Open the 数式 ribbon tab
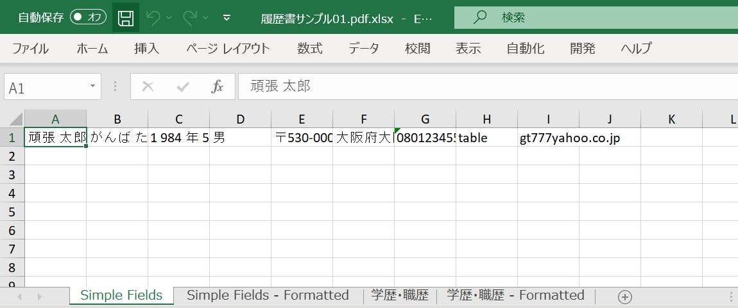The height and width of the screenshot is (308, 738). pos(310,49)
